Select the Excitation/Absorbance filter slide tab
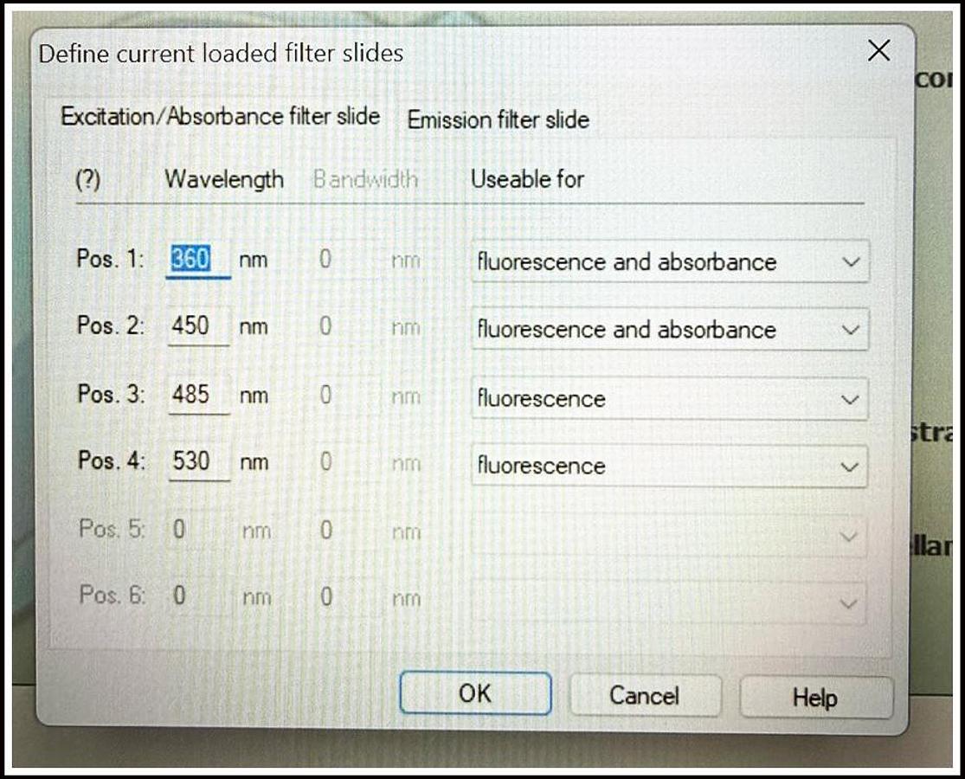The image size is (965, 779). click(220, 116)
